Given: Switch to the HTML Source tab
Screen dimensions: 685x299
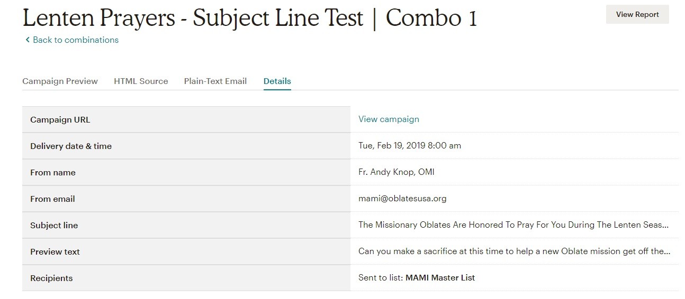Looking at the screenshot, I should 141,81.
